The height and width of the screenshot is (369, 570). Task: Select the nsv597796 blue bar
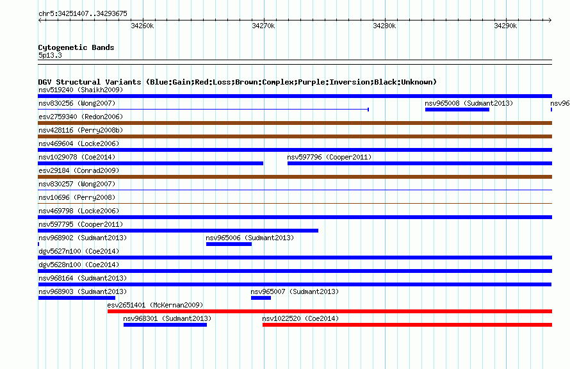tap(420, 163)
